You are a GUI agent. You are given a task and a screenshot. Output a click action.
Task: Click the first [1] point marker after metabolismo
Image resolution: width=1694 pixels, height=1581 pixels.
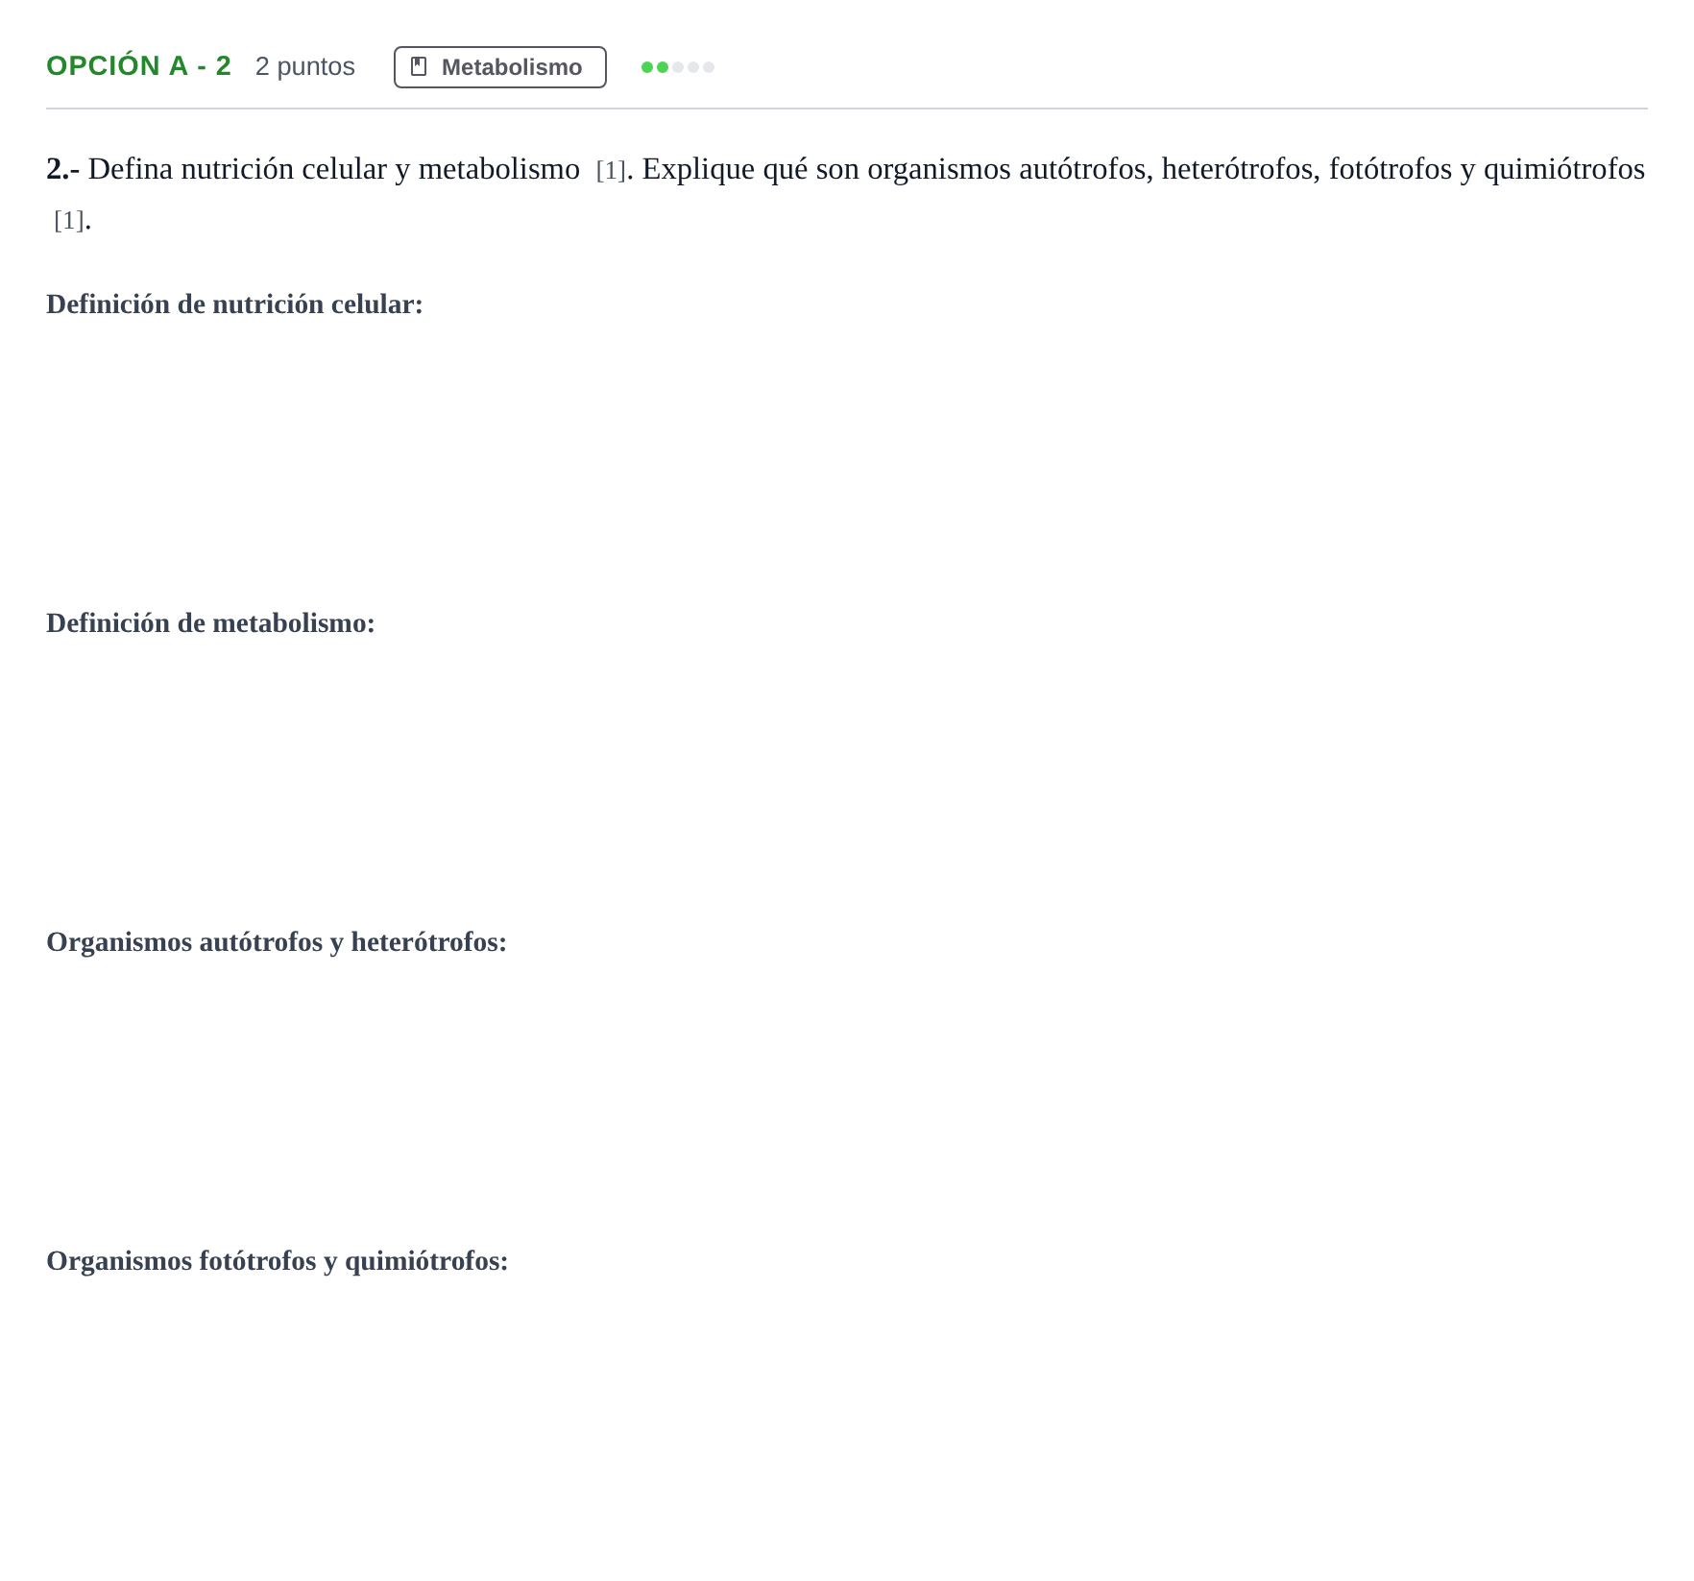[x=611, y=171]
